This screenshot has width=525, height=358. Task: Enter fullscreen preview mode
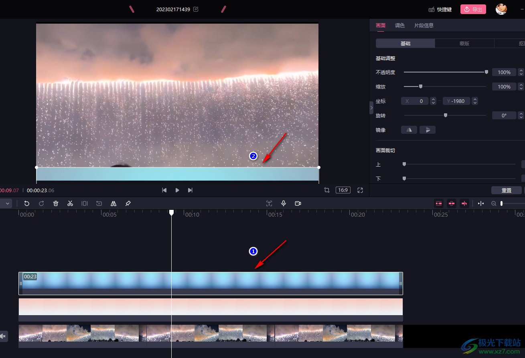[360, 190]
